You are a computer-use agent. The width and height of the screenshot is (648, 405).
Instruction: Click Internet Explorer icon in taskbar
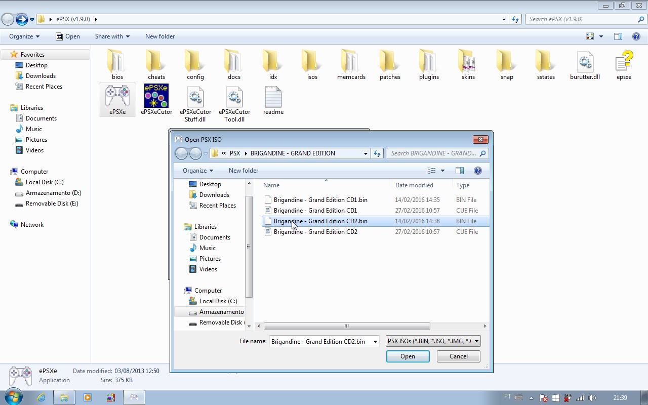pos(41,397)
